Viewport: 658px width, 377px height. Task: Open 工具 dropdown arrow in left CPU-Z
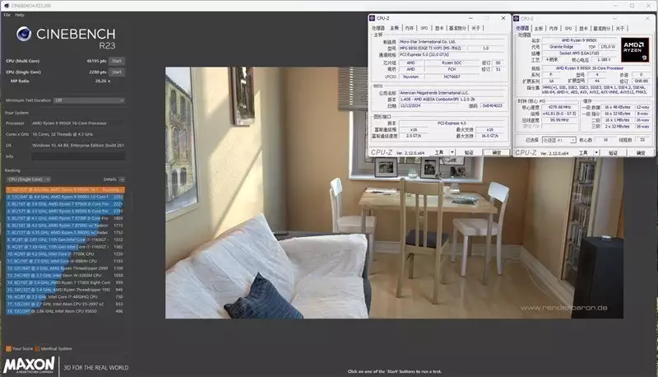452,152
